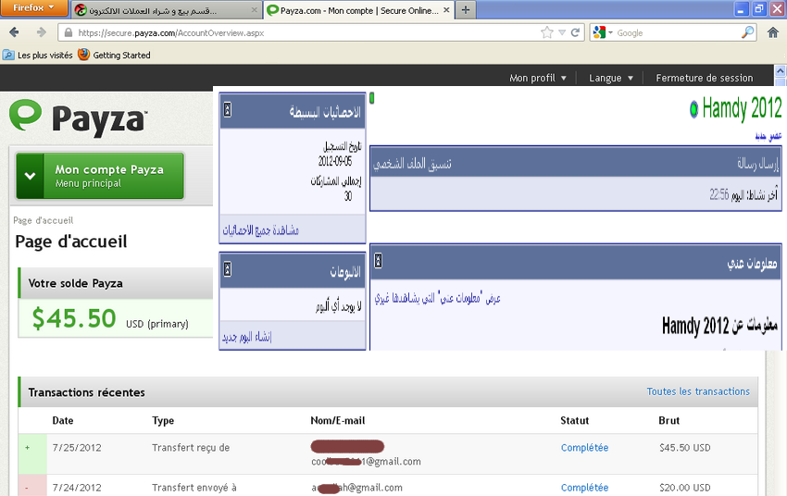Click Transfert reçu de cell
787x496 pixels.
coord(191,448)
